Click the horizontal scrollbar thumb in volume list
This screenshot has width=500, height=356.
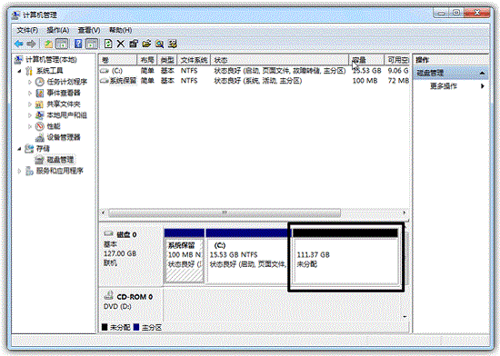pyautogui.click(x=225, y=213)
